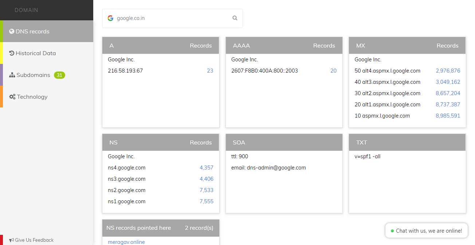Image resolution: width=475 pixels, height=245 pixels.
Task: Click the A record count 23
Action: pyautogui.click(x=210, y=71)
